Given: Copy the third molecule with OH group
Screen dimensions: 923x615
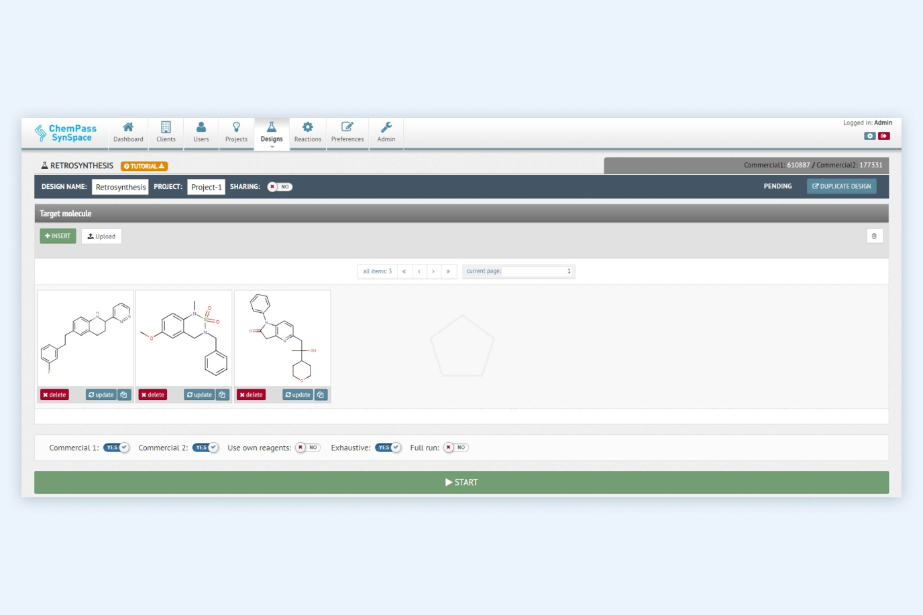Looking at the screenshot, I should click(321, 395).
